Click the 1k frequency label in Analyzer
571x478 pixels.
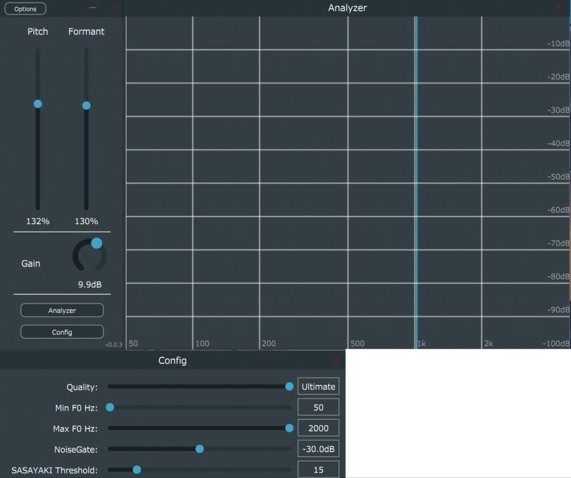pyautogui.click(x=422, y=343)
